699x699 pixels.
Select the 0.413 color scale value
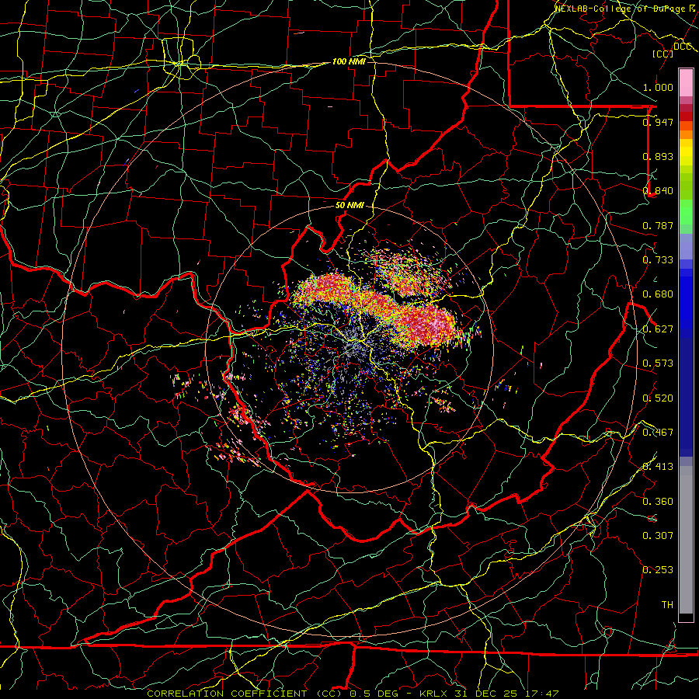658,467
